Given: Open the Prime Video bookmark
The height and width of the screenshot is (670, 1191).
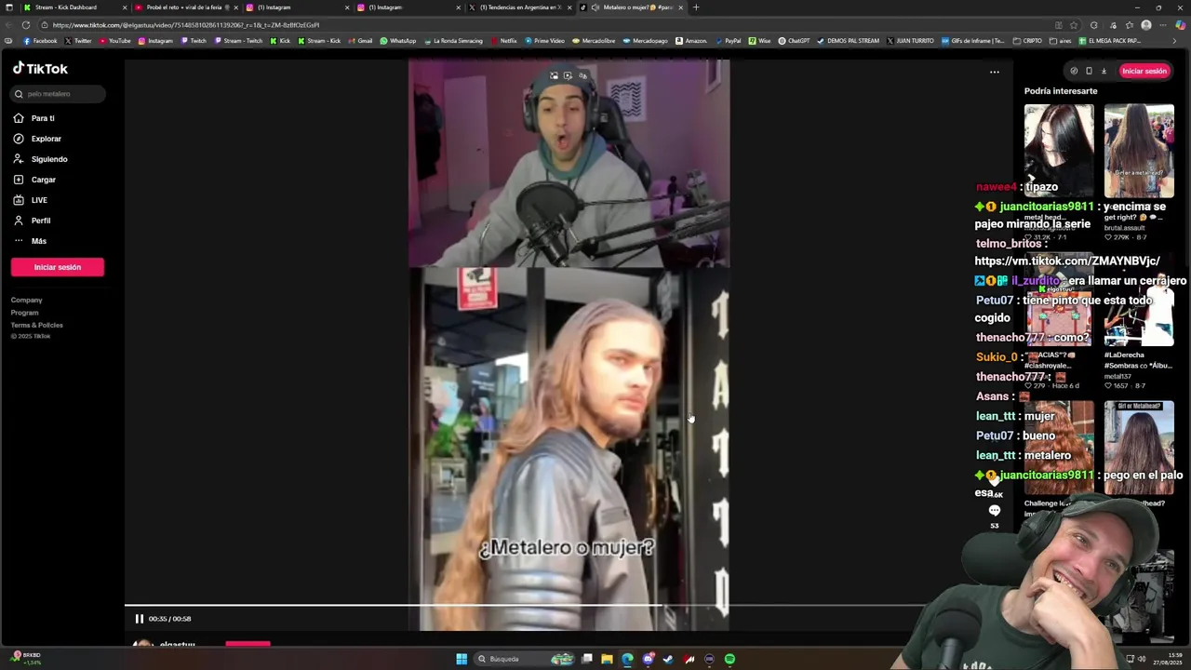Looking at the screenshot, I should 544,41.
